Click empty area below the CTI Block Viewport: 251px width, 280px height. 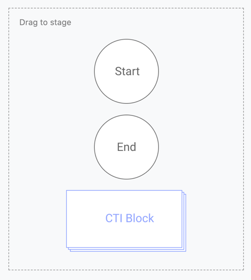tap(127, 260)
